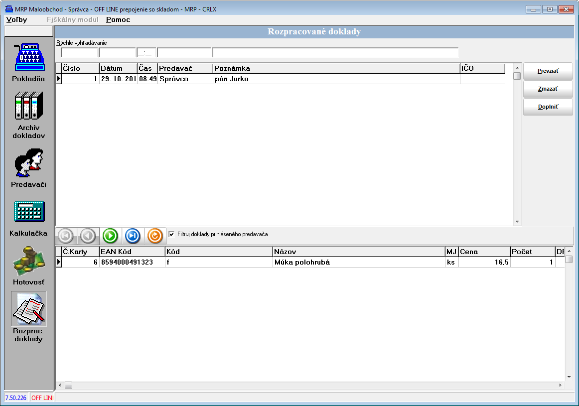Click the Prevziať button

(548, 71)
